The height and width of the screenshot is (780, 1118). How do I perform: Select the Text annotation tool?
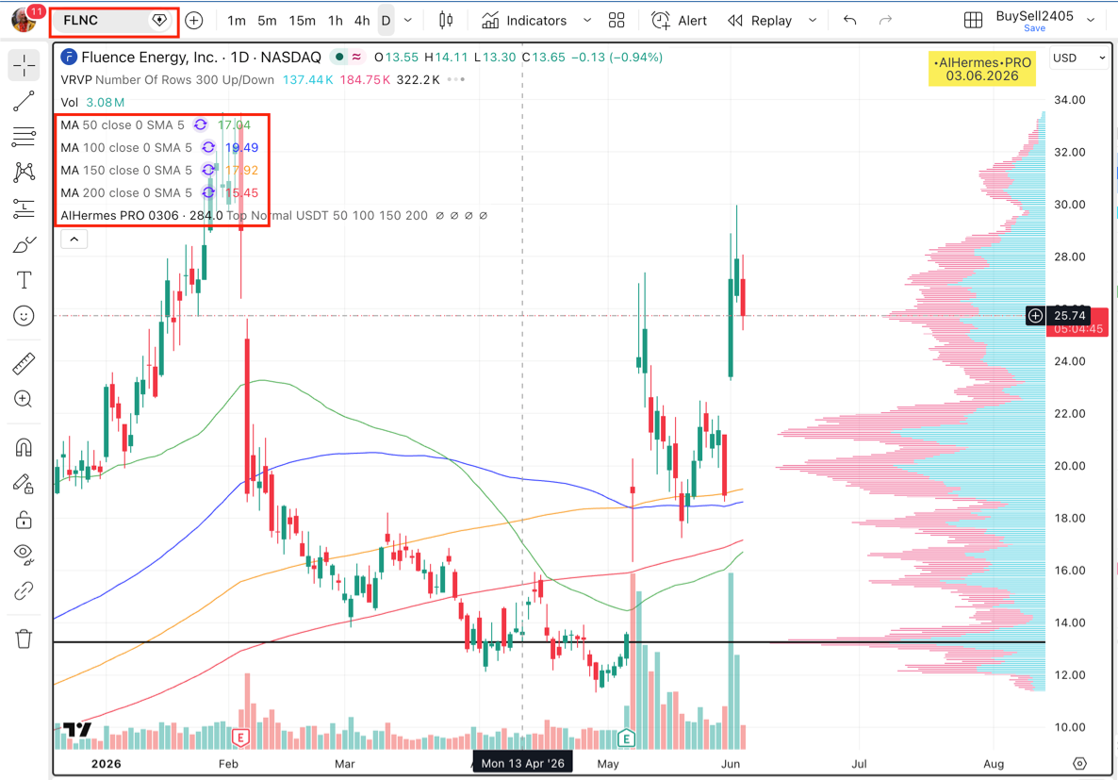(x=24, y=280)
